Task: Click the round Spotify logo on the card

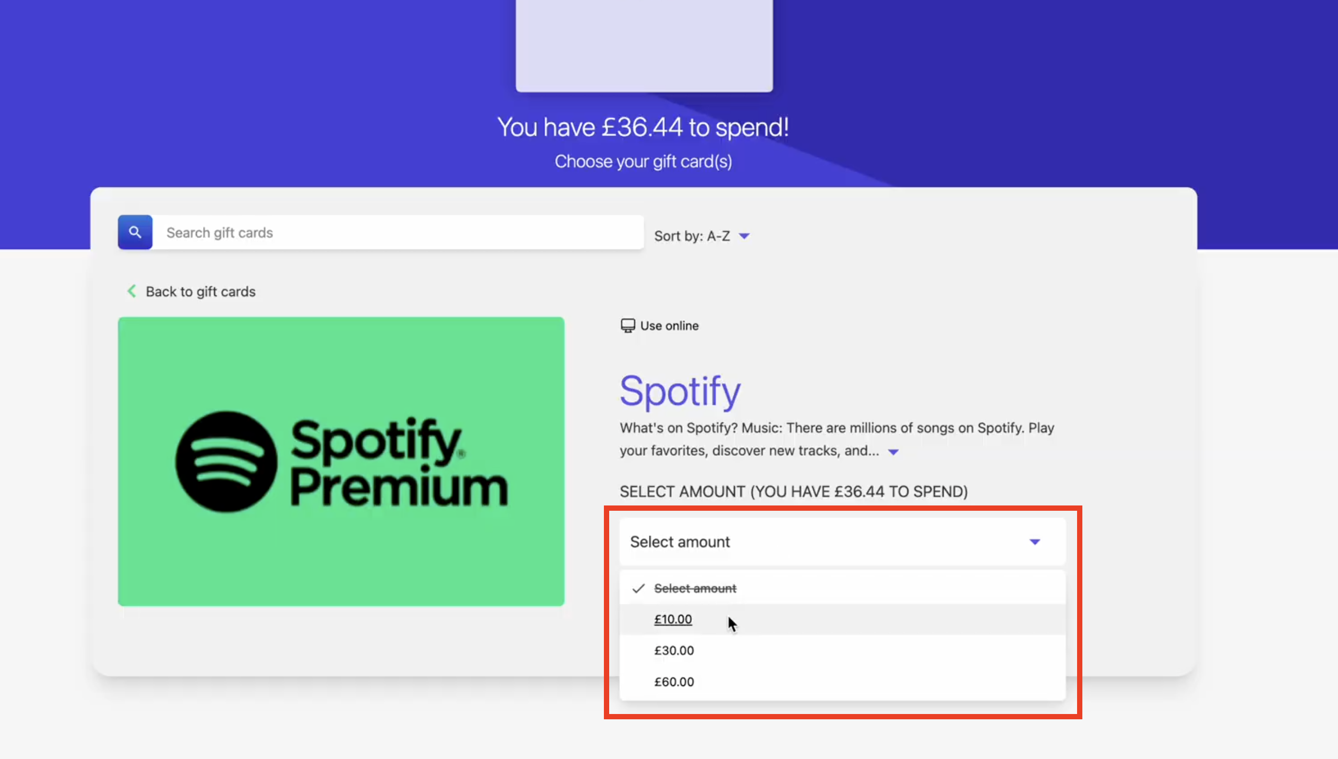Action: click(x=227, y=462)
